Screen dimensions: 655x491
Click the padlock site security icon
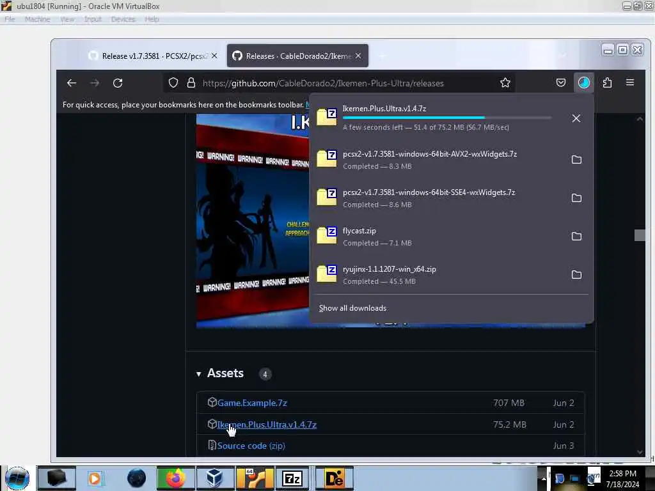tap(191, 83)
